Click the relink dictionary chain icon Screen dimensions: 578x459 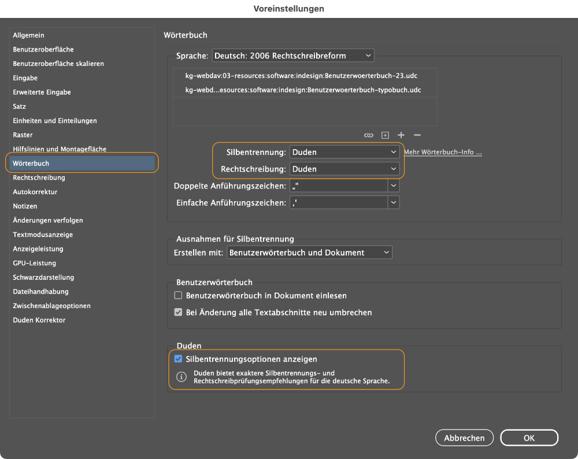[x=368, y=135]
